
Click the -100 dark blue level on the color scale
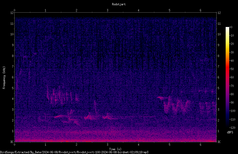(227, 111)
